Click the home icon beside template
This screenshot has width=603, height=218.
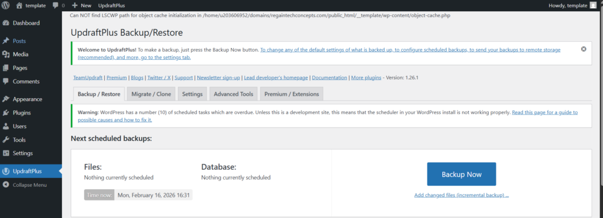click(x=19, y=5)
